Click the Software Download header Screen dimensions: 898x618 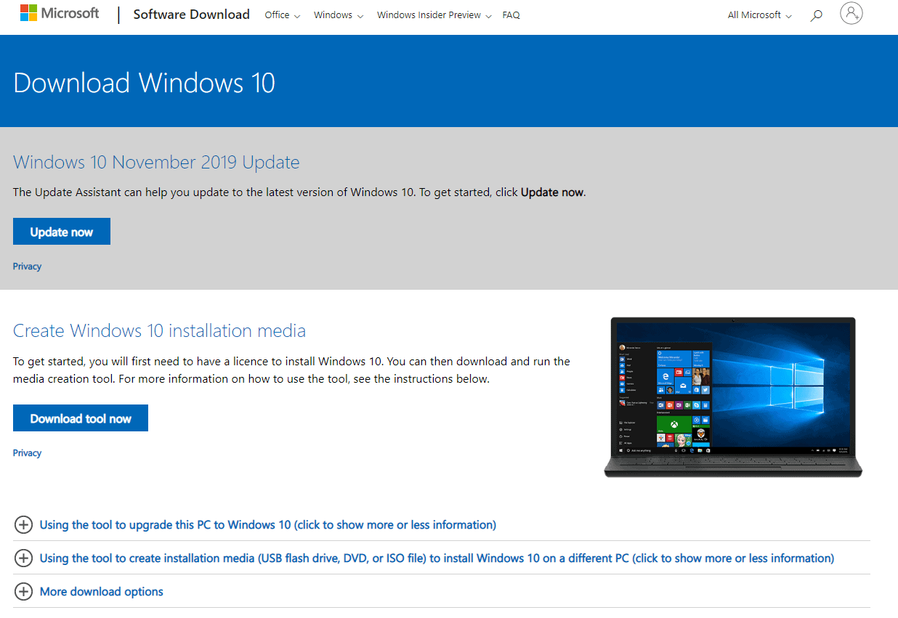point(191,15)
